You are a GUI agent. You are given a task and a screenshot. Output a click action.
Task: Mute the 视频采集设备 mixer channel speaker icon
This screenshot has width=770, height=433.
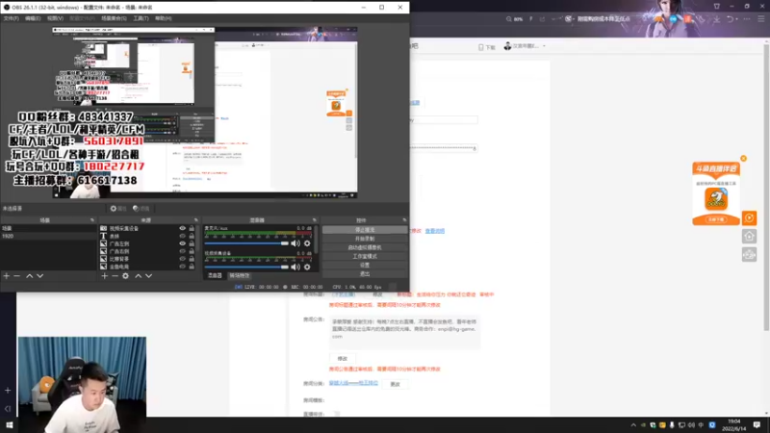point(295,267)
